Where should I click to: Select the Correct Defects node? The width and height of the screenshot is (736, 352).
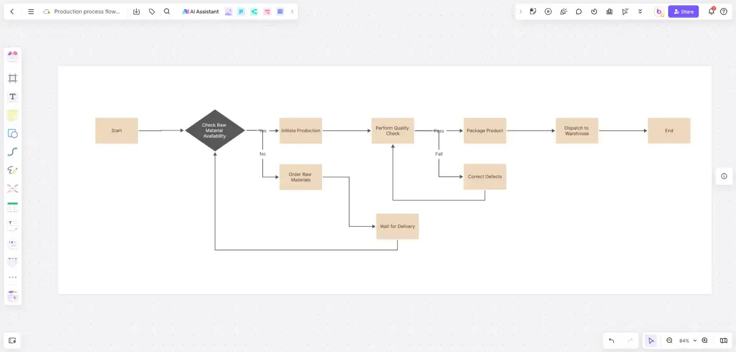[x=485, y=176]
